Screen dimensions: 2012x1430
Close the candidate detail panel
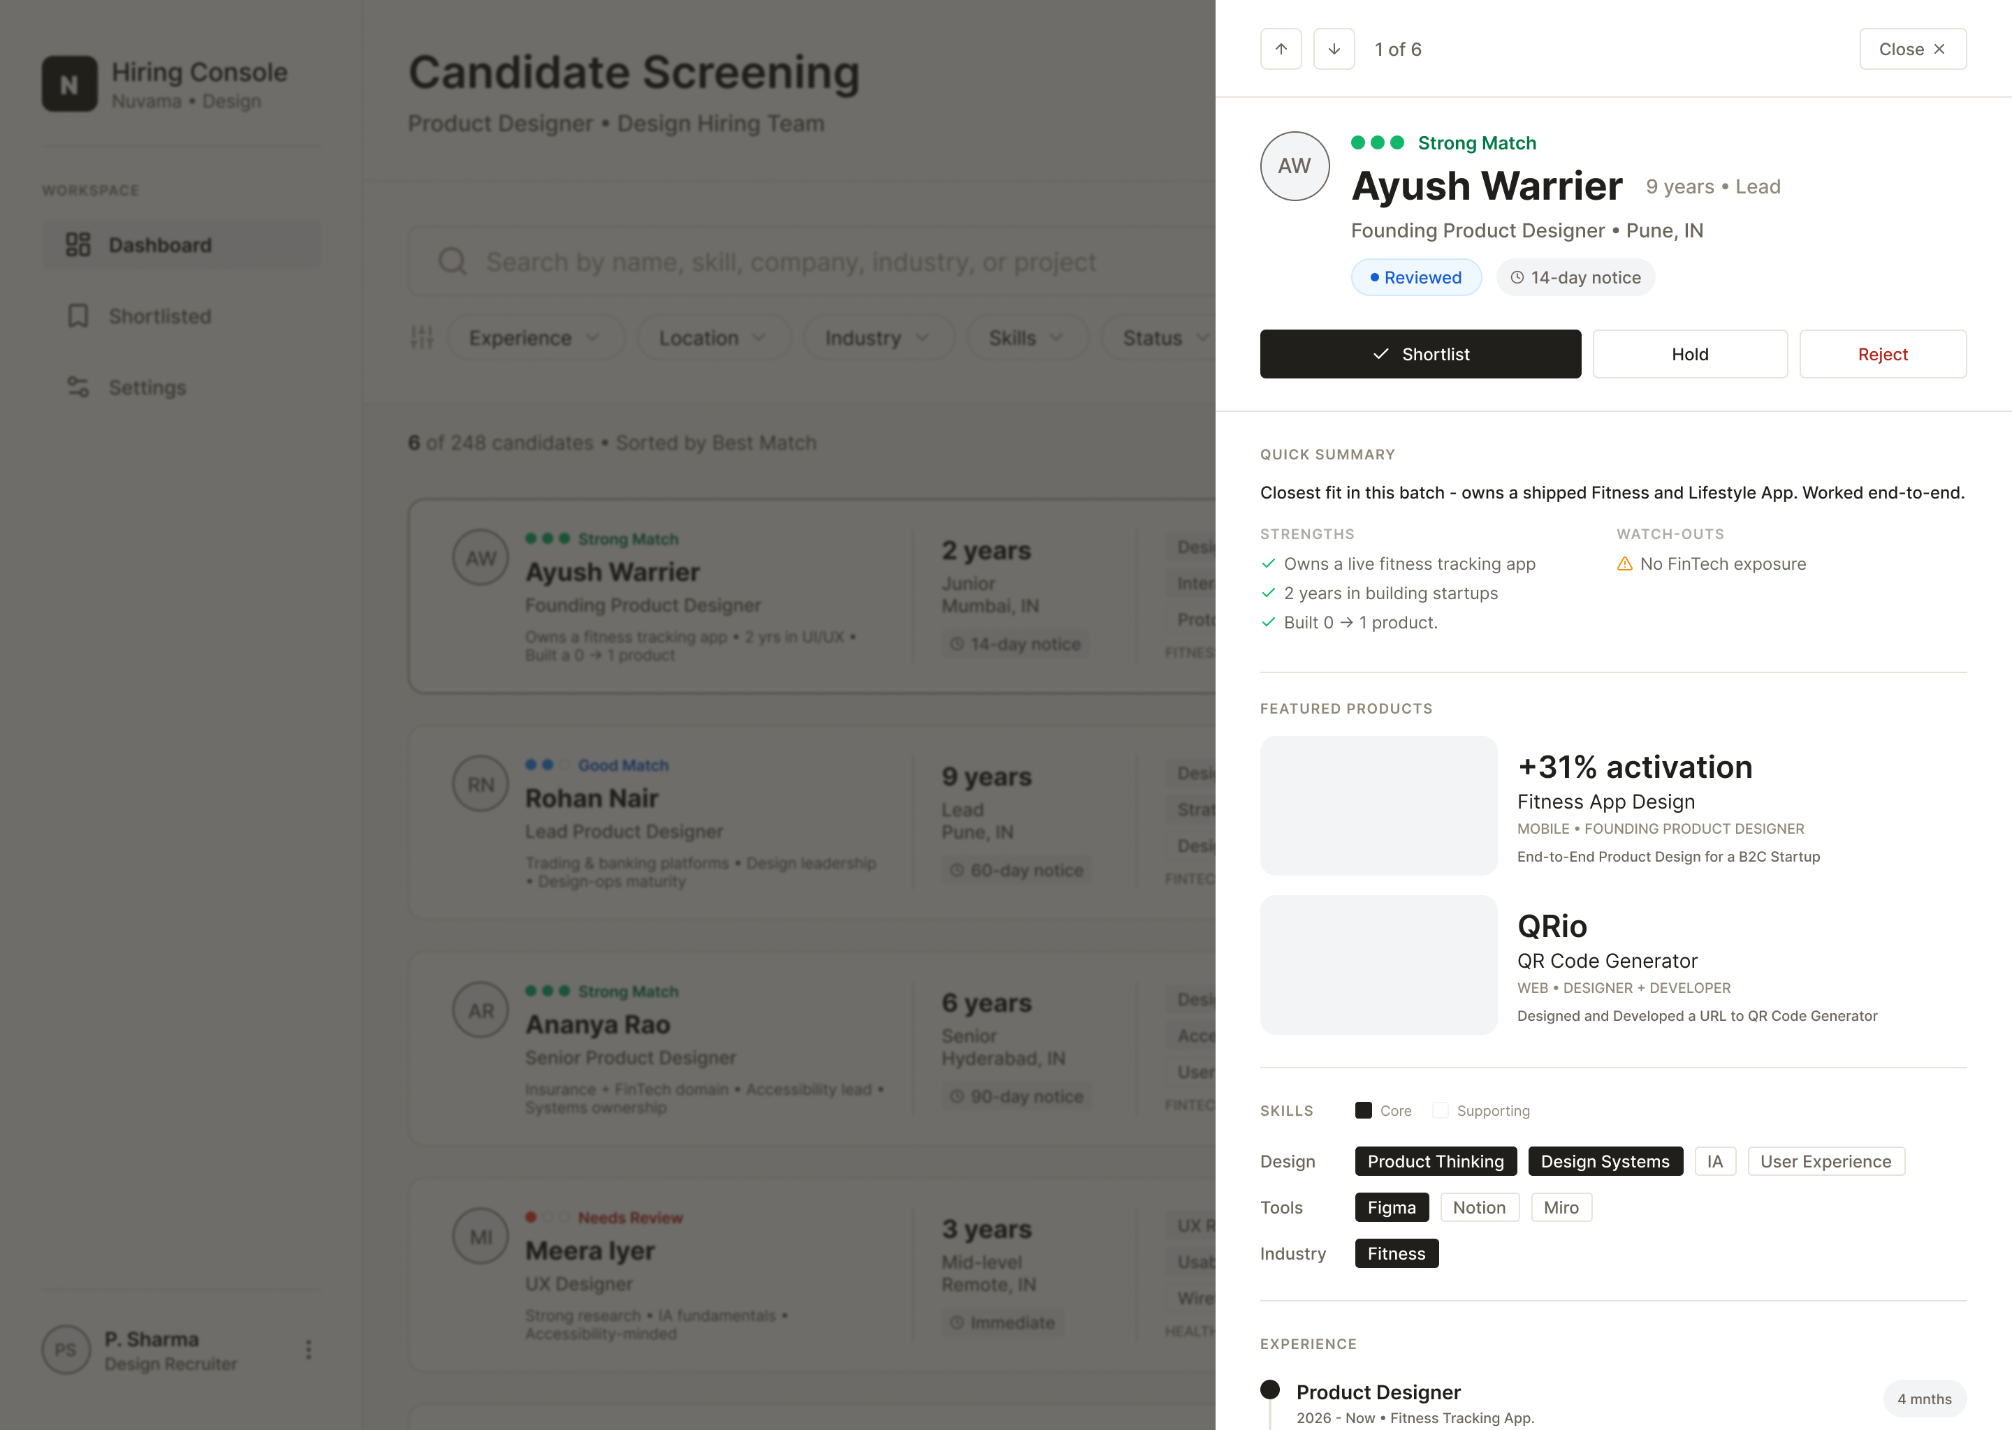click(1913, 50)
